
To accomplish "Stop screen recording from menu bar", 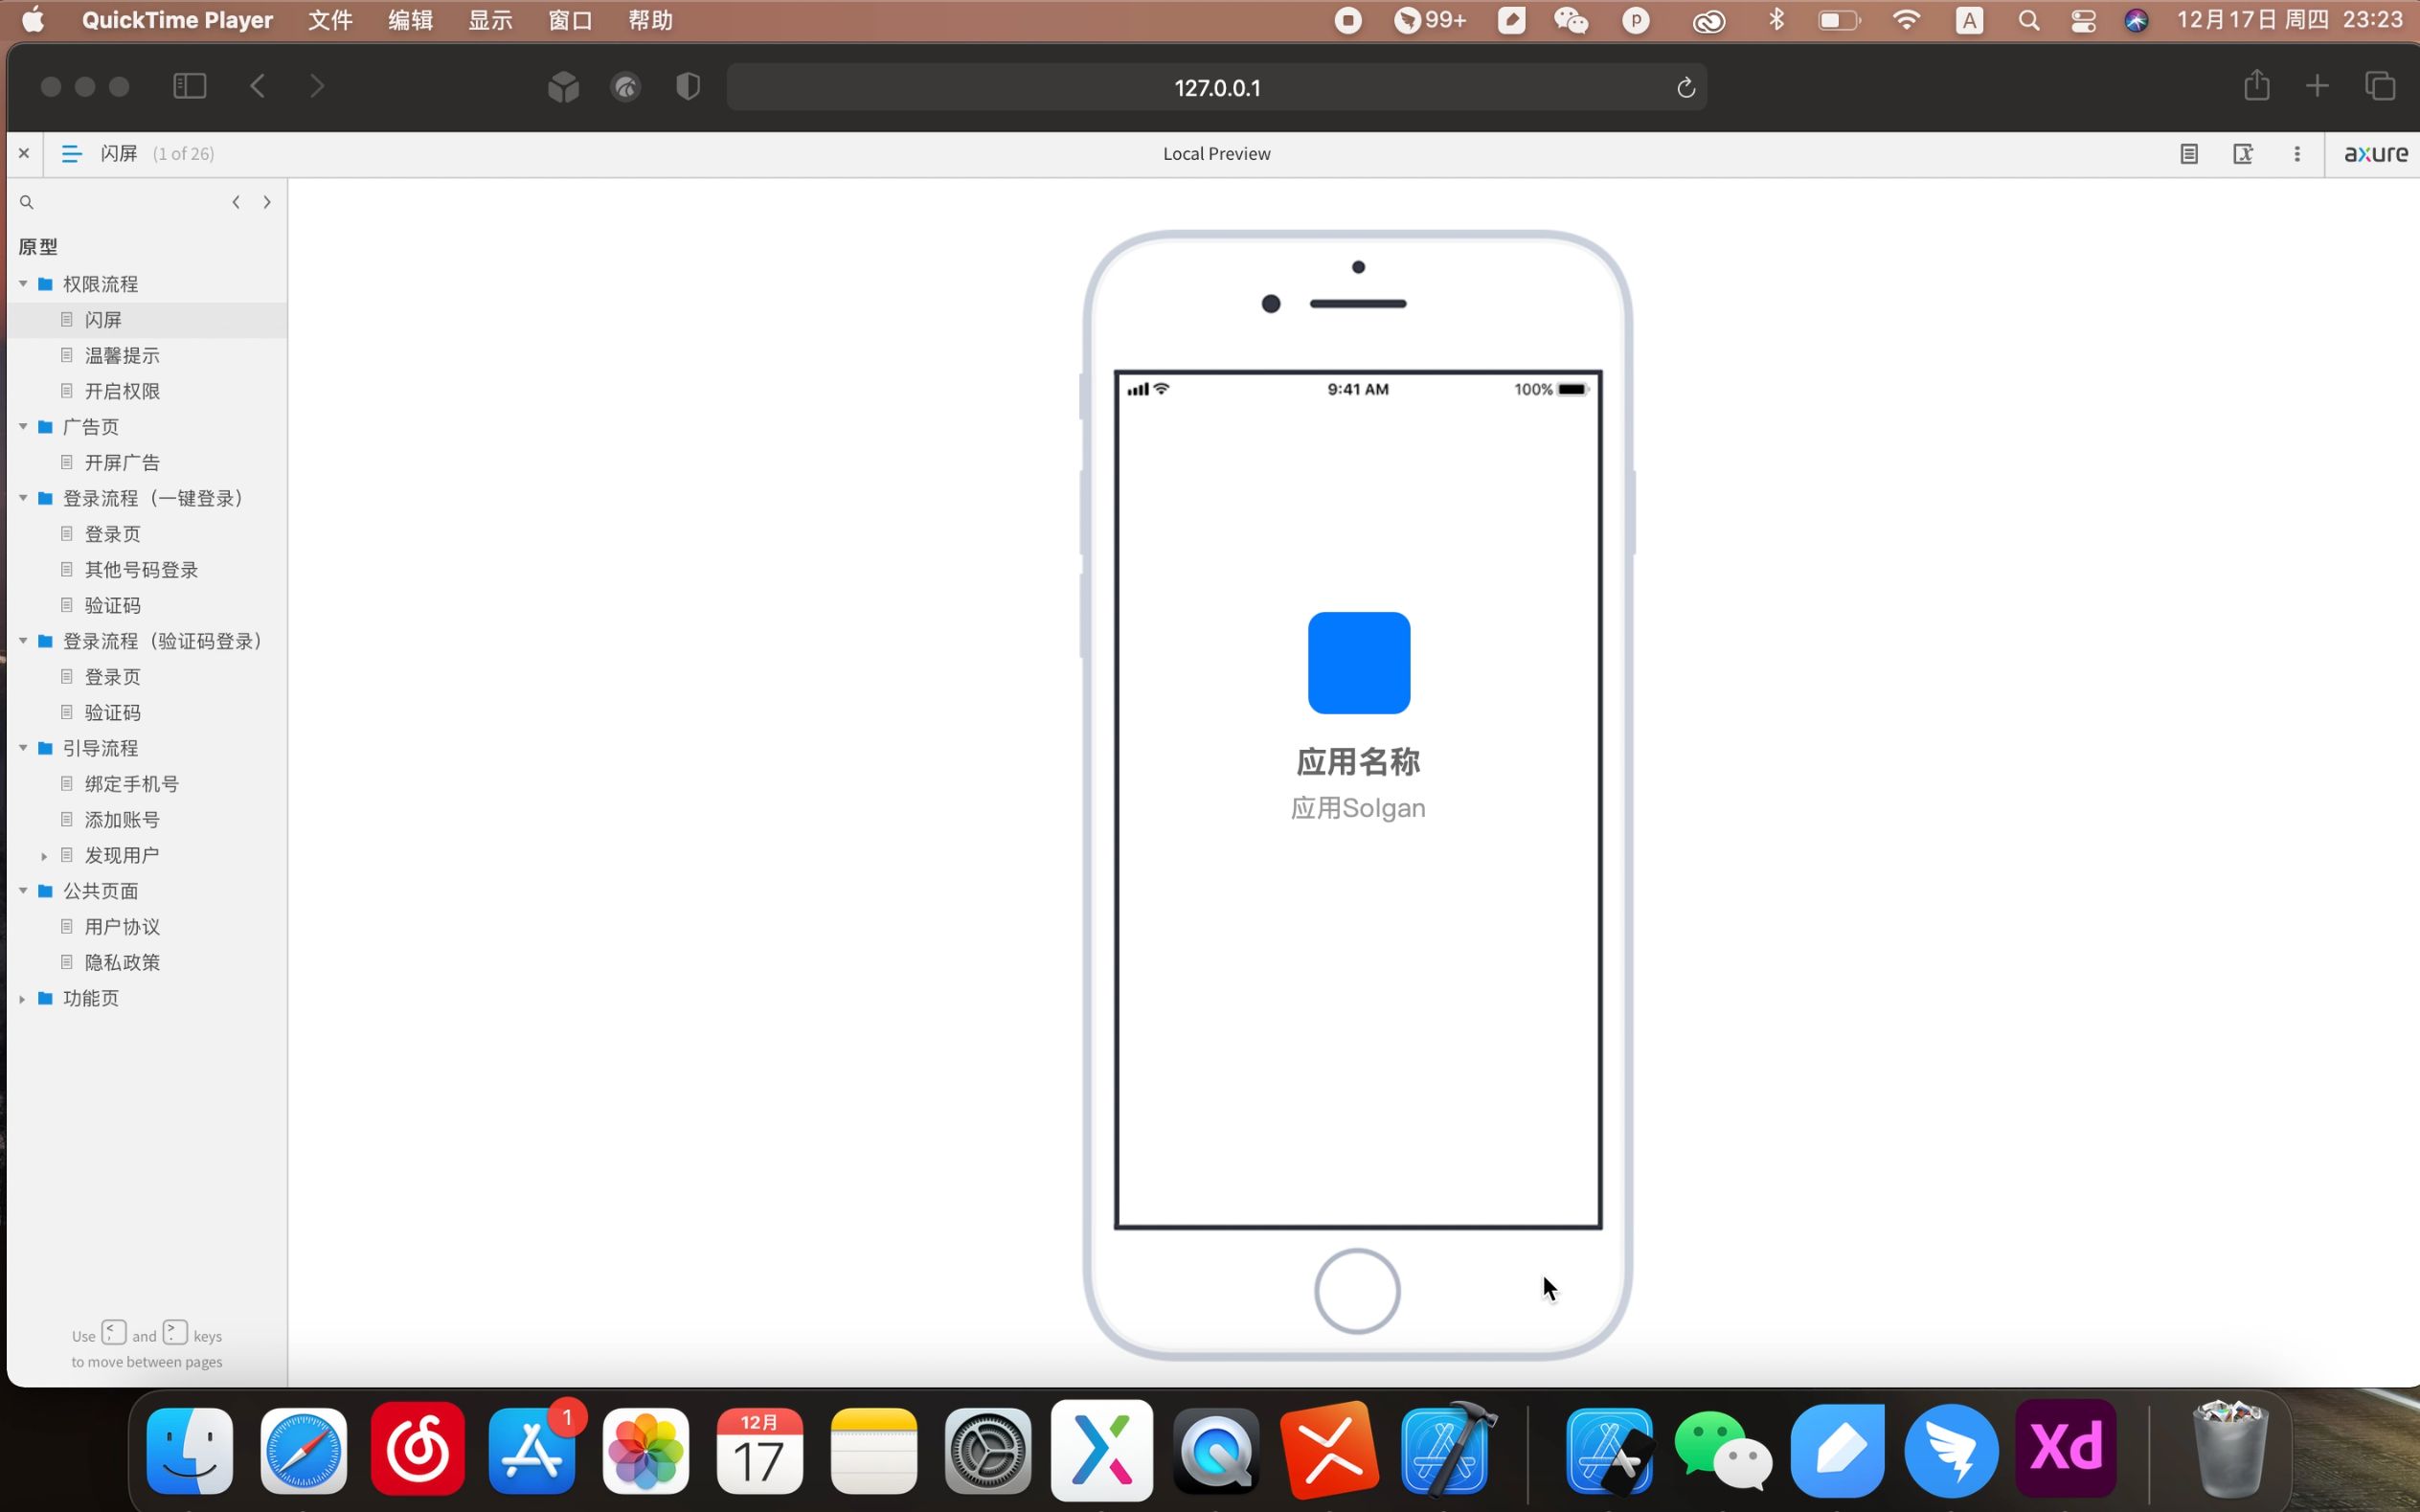I will pos(1348,20).
